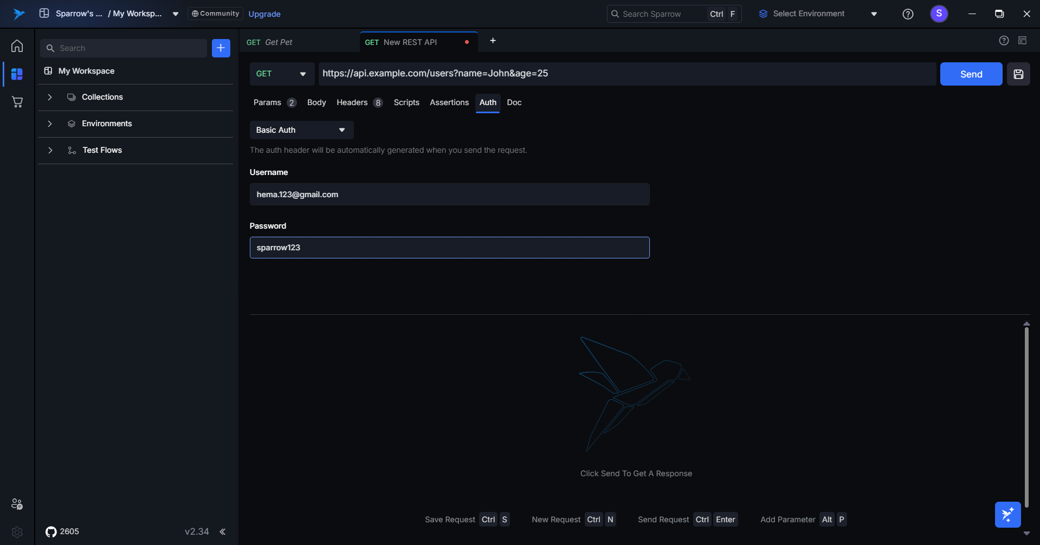Click the blue plus add button

coord(221,48)
